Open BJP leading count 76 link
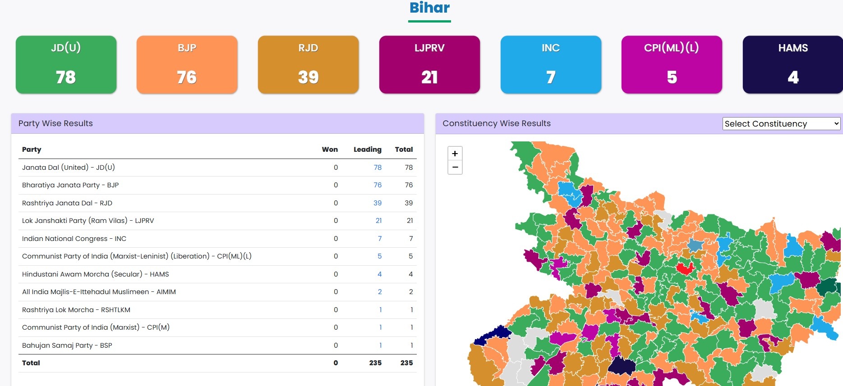The width and height of the screenshot is (843, 386). pos(378,185)
